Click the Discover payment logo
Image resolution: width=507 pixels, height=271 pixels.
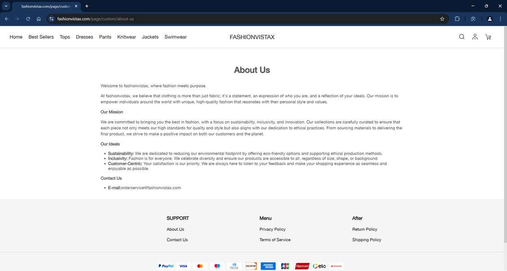[251, 266]
